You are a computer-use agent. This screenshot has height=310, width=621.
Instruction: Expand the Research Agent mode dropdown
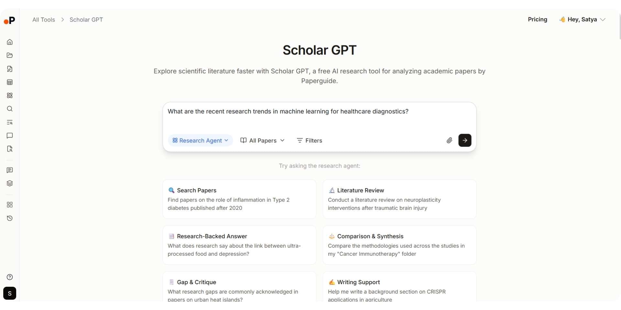(x=200, y=140)
